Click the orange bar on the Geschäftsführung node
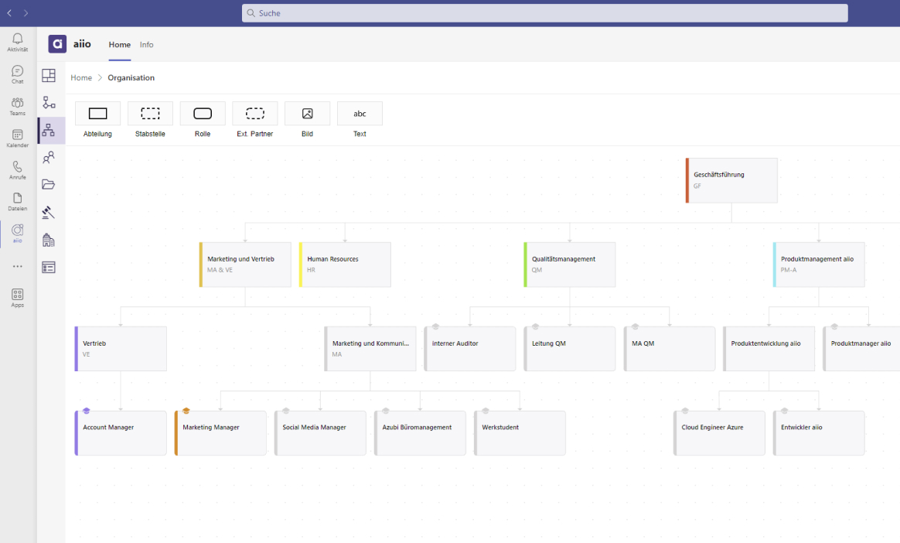 coord(687,180)
